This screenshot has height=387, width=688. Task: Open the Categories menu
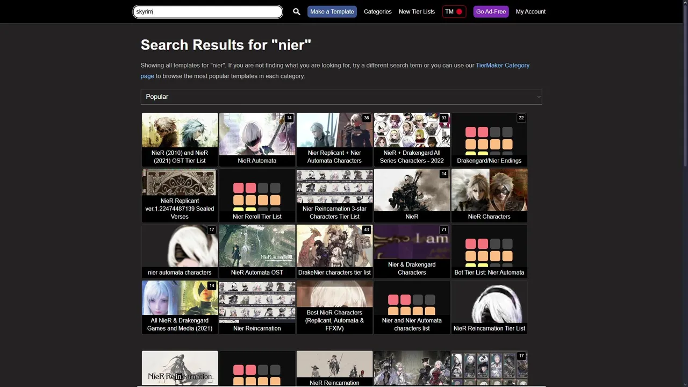click(x=378, y=11)
